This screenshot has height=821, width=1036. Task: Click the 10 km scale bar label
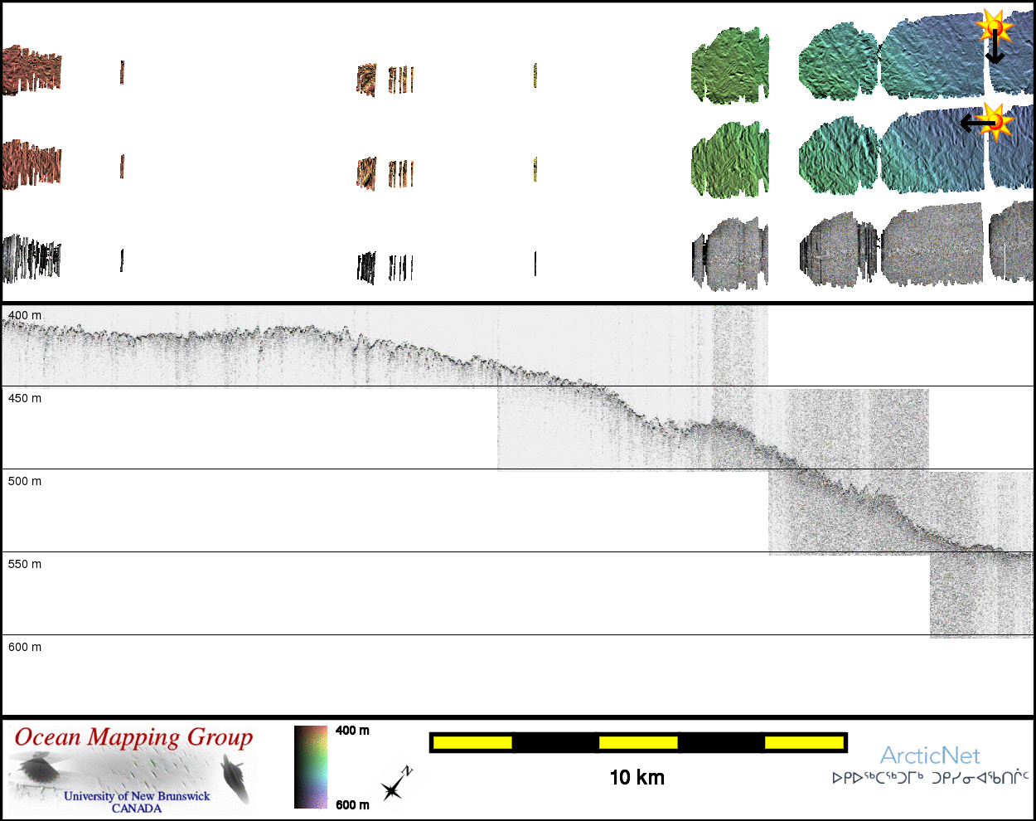(637, 777)
